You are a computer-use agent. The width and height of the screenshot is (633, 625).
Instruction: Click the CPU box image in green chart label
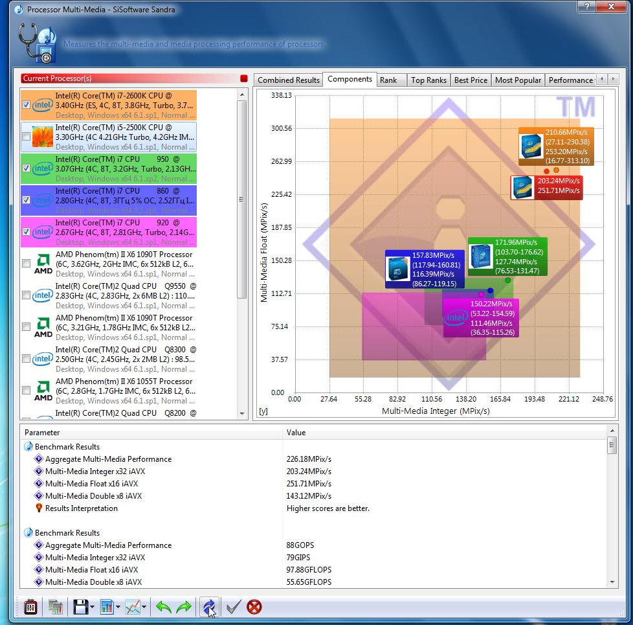pos(480,256)
